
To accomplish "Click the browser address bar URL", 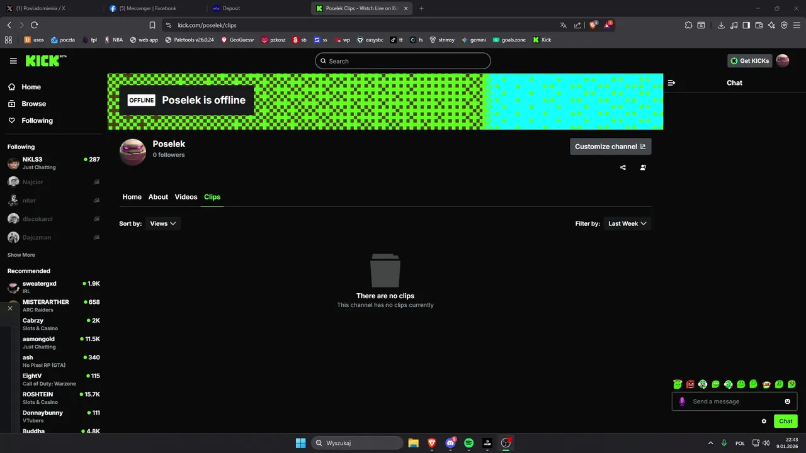I will pyautogui.click(x=207, y=25).
